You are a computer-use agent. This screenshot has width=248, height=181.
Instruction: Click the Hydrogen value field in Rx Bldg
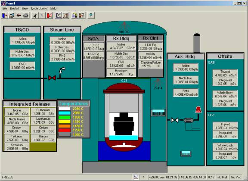[121, 72]
